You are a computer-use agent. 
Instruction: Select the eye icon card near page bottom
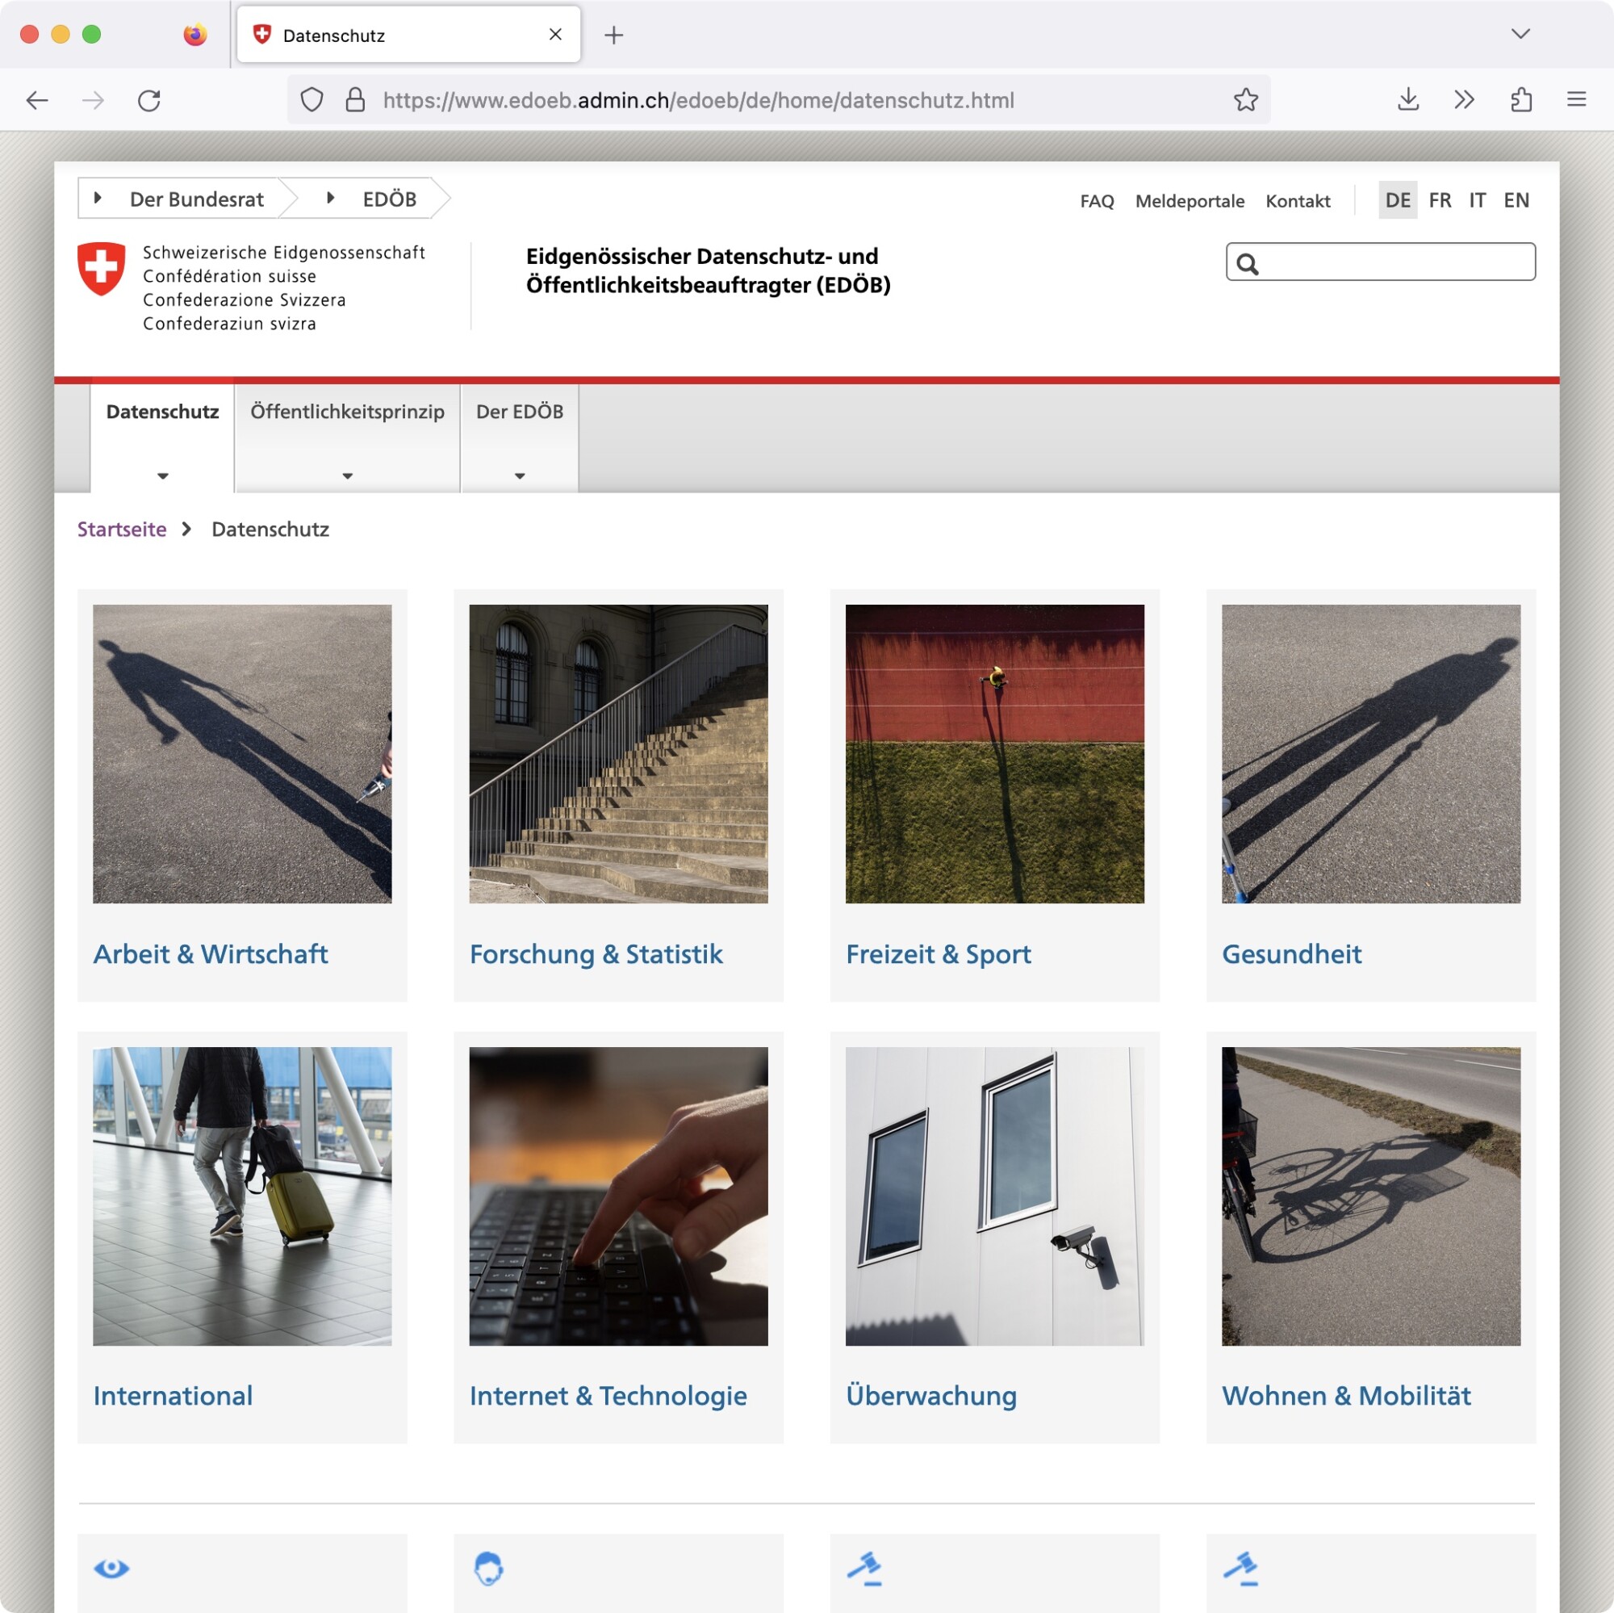(x=113, y=1569)
